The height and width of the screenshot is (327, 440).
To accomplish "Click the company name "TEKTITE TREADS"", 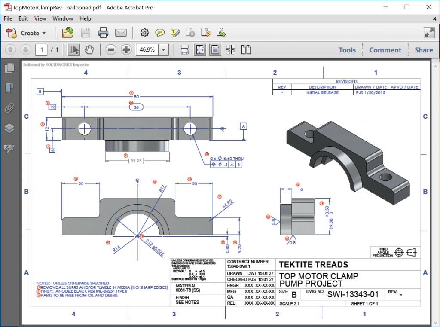I will pos(313,265).
